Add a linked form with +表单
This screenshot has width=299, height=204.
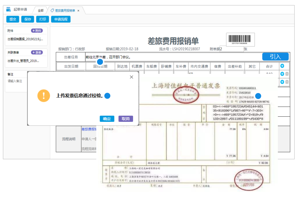[x=37, y=52]
